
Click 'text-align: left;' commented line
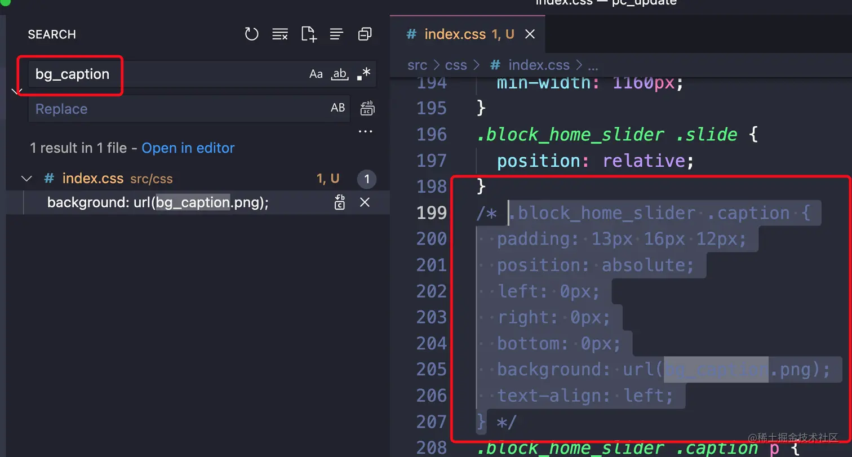pos(585,396)
